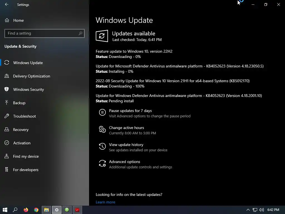The width and height of the screenshot is (285, 214).
Task: Click the Backup upload arrow icon
Action: click(x=7, y=103)
